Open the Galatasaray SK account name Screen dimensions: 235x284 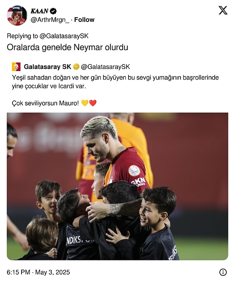point(47,67)
